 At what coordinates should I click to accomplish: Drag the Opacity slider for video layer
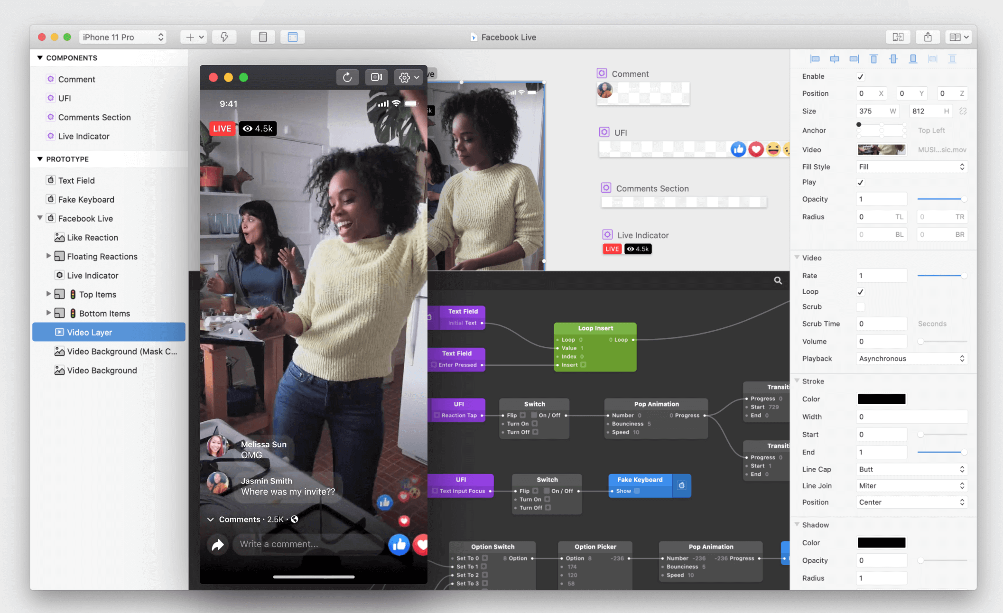click(x=963, y=199)
